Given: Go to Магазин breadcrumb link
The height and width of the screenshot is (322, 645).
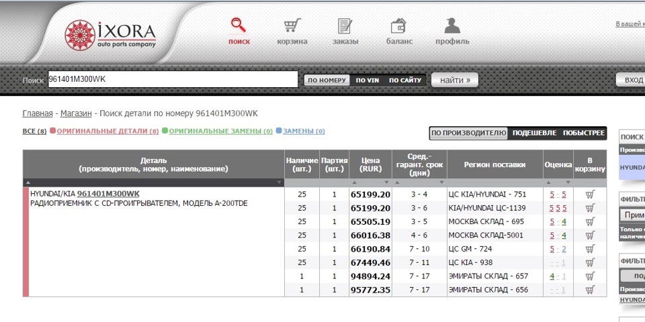Looking at the screenshot, I should [x=76, y=113].
